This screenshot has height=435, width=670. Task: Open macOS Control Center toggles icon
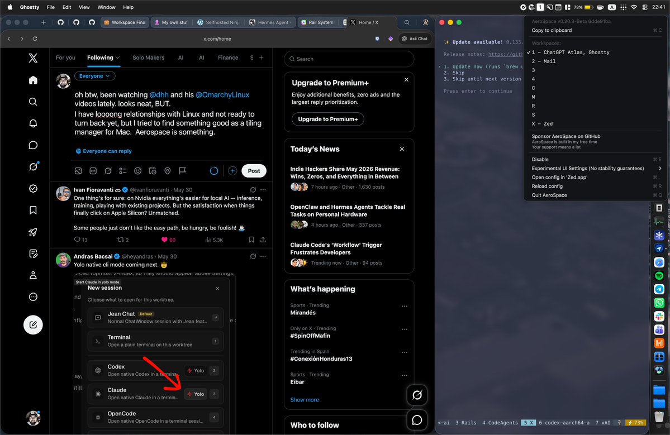[645, 7]
